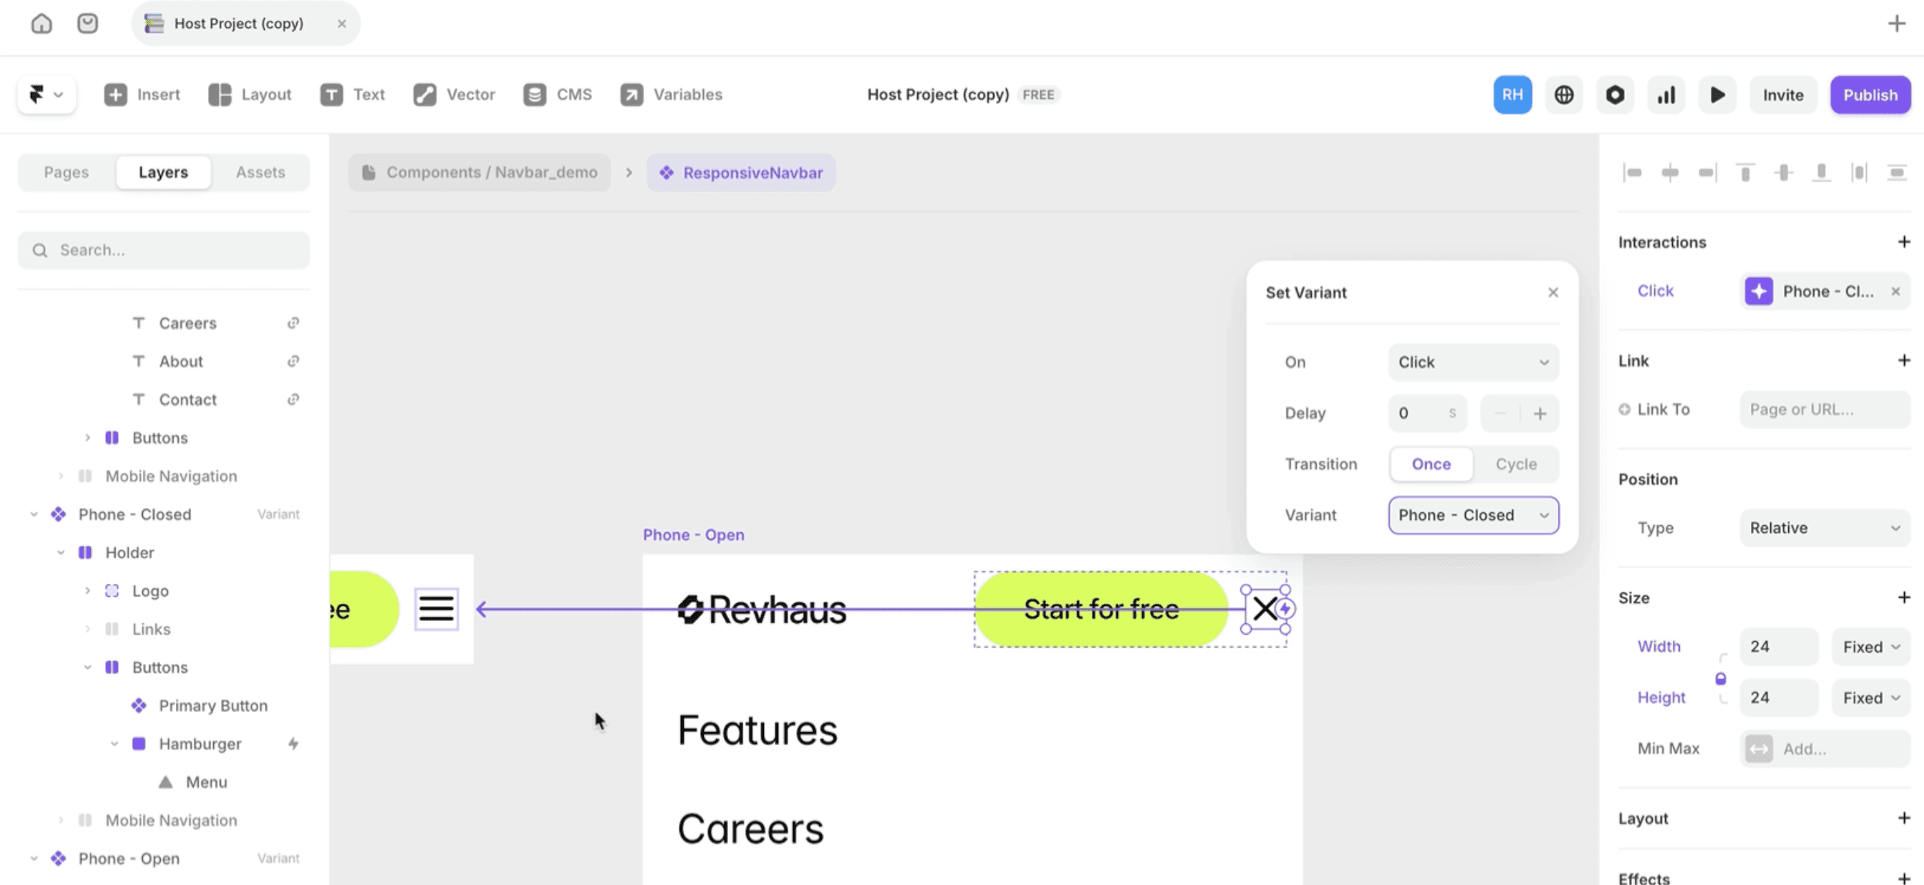Switch to the Assets tab
Screen dimensions: 1924x885
[x=260, y=172]
